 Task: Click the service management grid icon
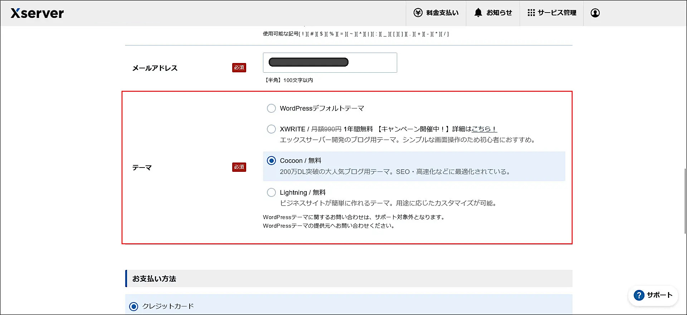coord(531,13)
